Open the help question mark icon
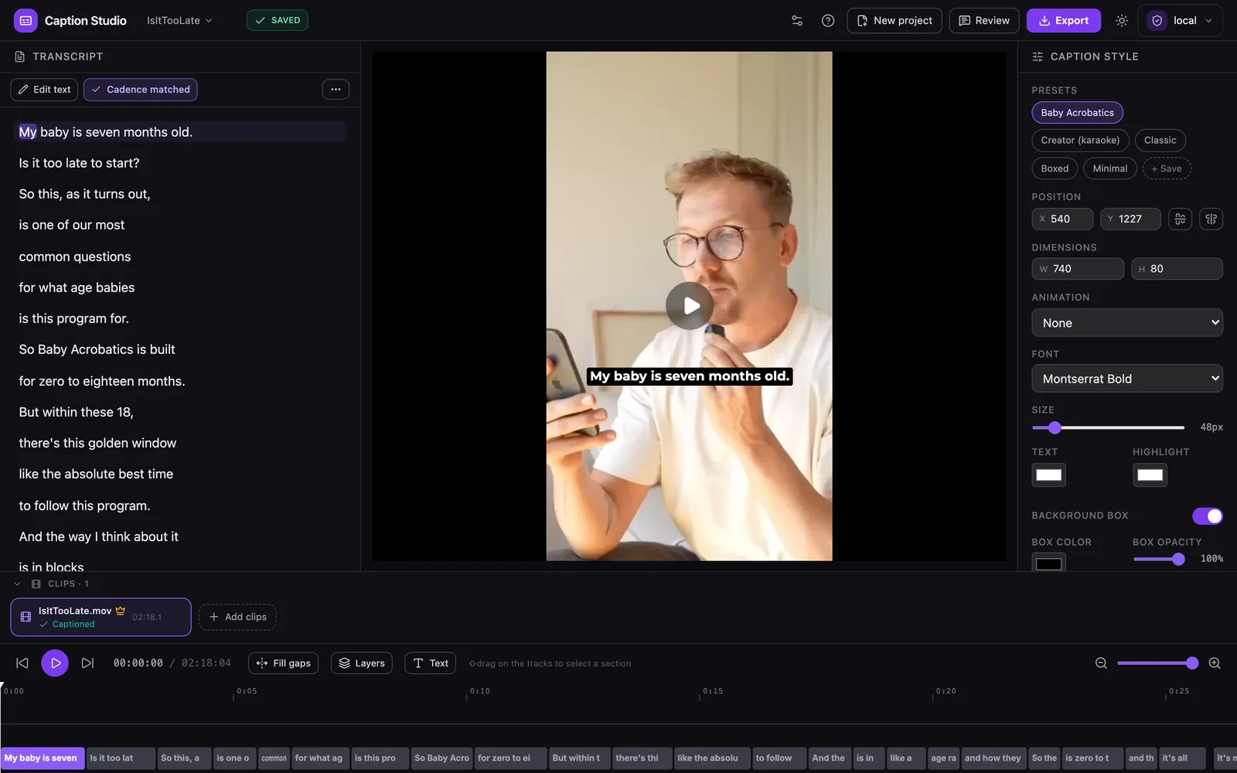The width and height of the screenshot is (1237, 773). coord(828,21)
